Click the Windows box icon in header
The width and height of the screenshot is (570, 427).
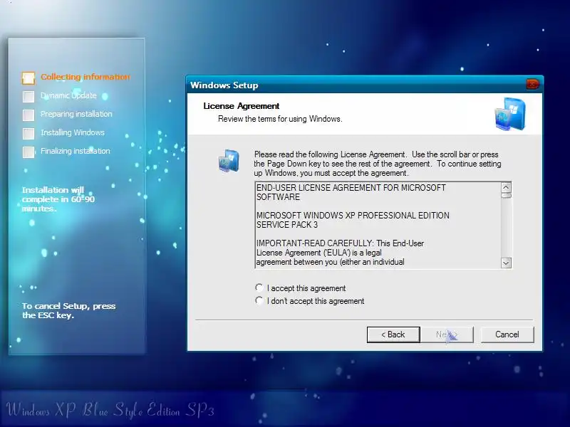pos(510,114)
